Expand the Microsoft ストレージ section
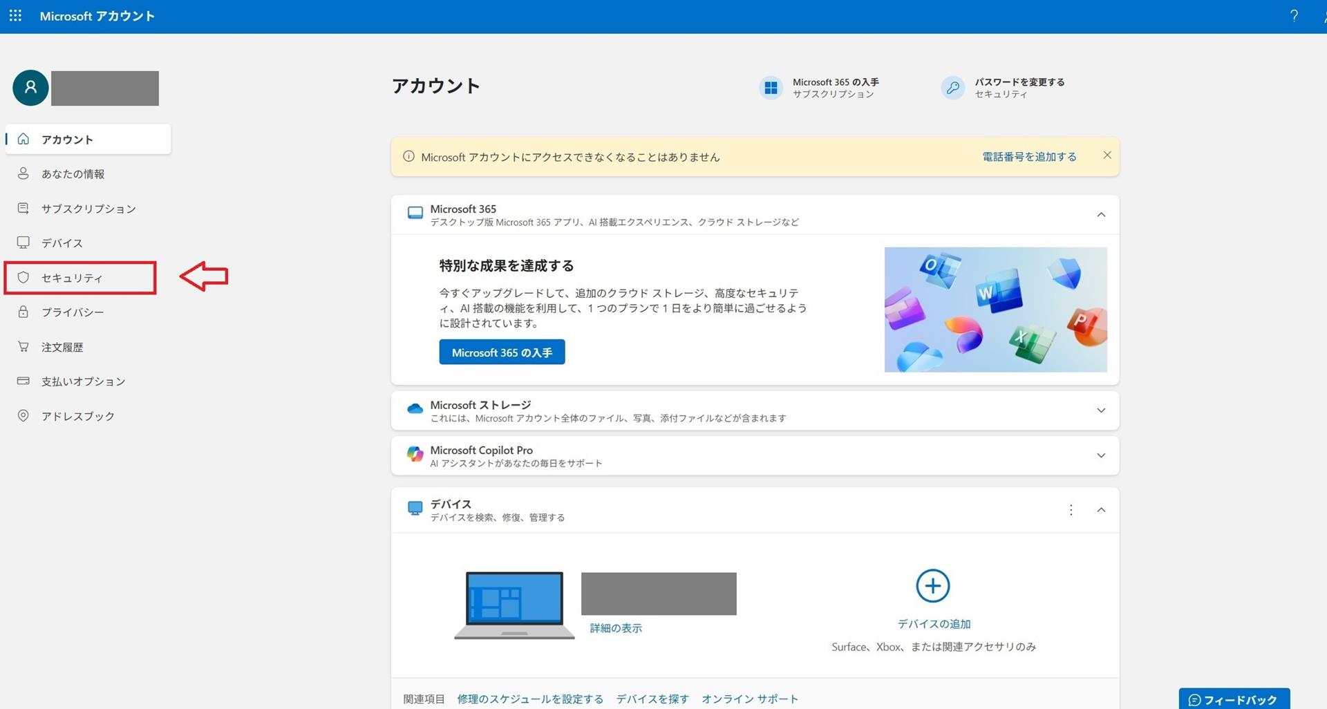This screenshot has height=709, width=1327. (1102, 410)
